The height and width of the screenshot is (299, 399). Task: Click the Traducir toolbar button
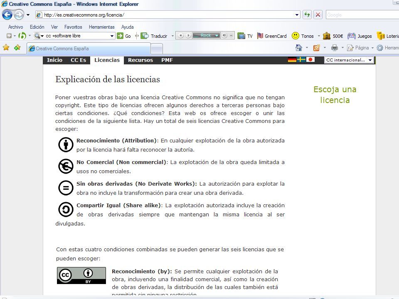tap(154, 36)
